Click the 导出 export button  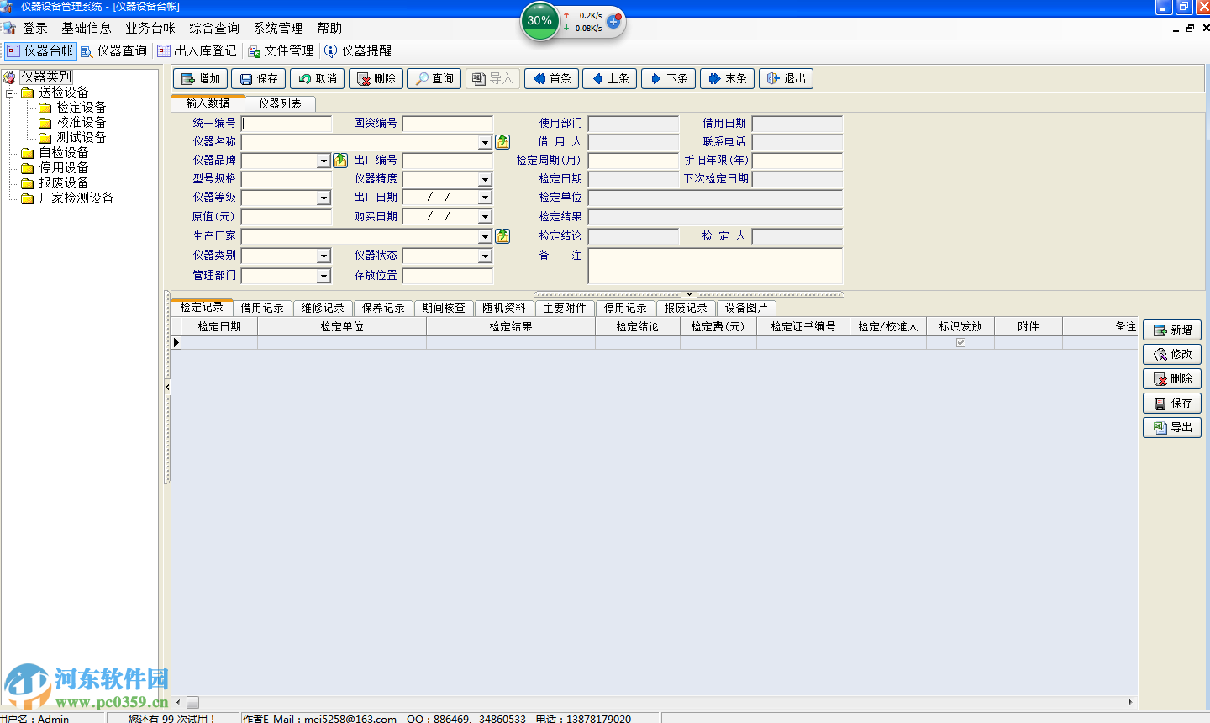pyautogui.click(x=1172, y=427)
